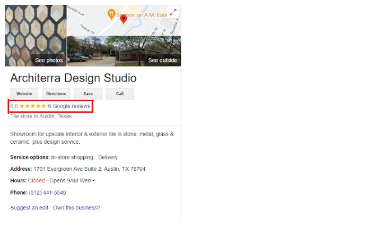Get Directions to the studio

click(56, 94)
